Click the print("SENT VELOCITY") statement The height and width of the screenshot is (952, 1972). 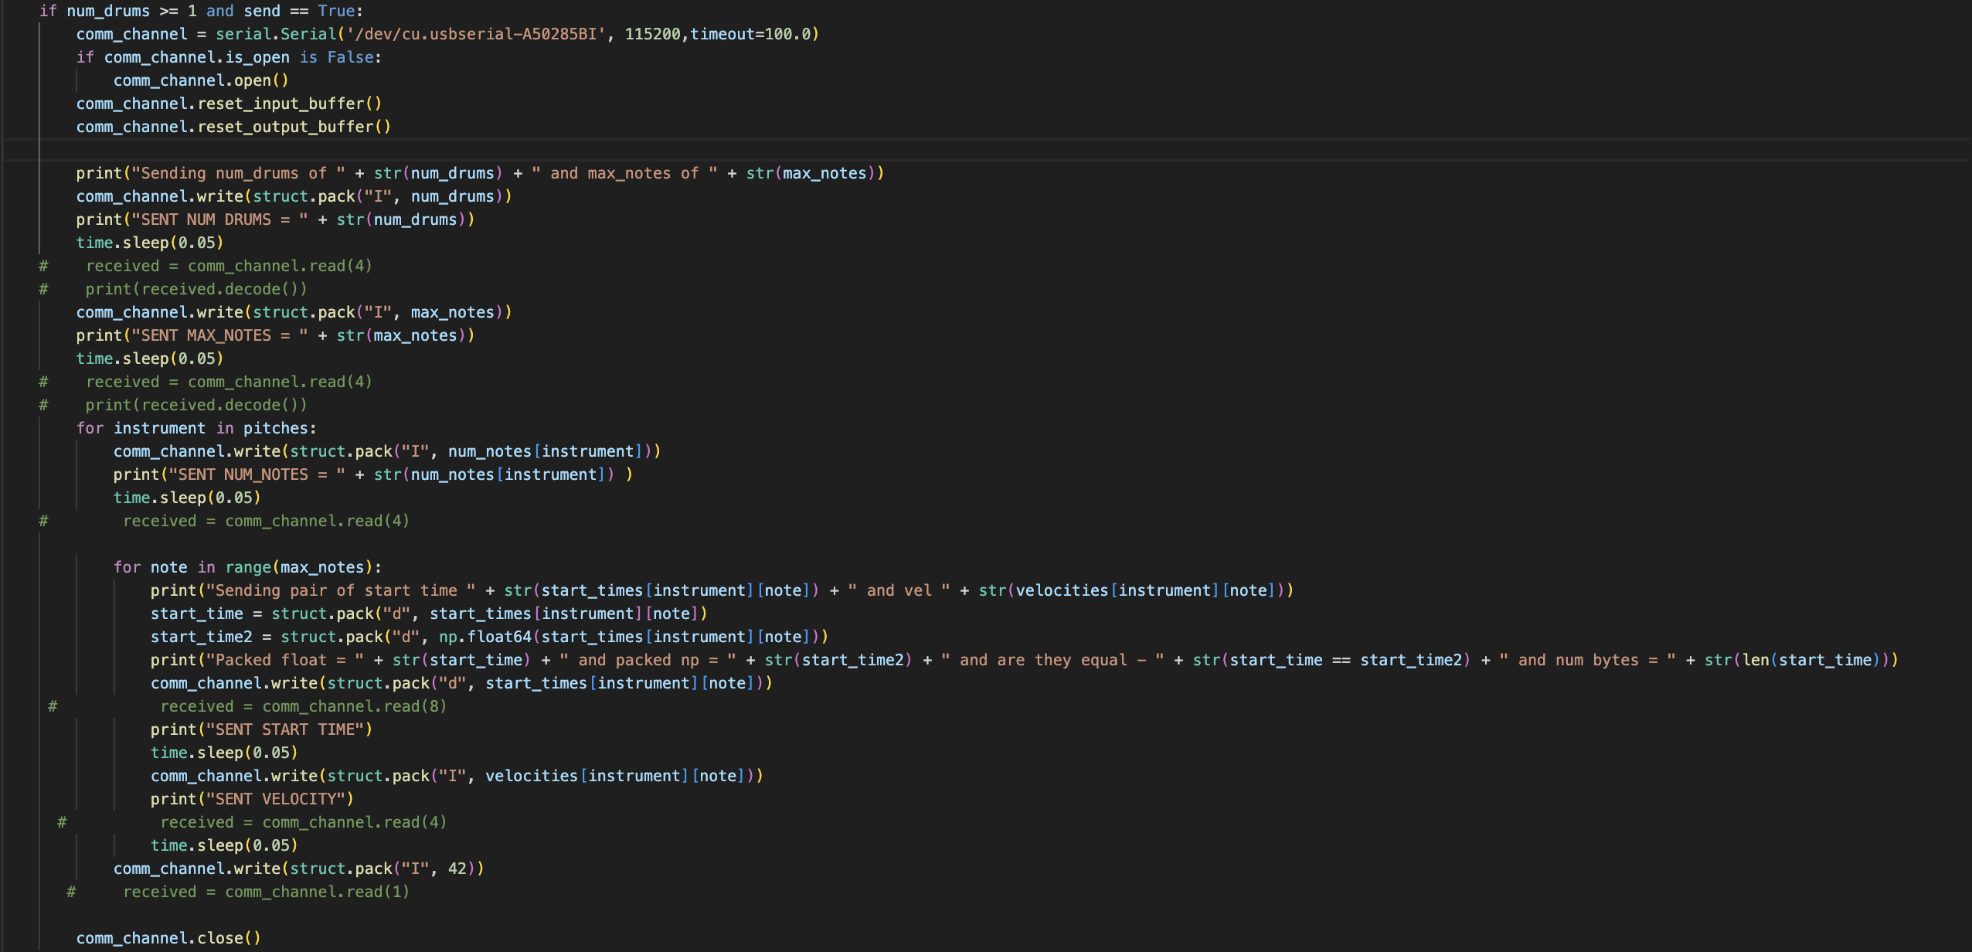pos(252,799)
